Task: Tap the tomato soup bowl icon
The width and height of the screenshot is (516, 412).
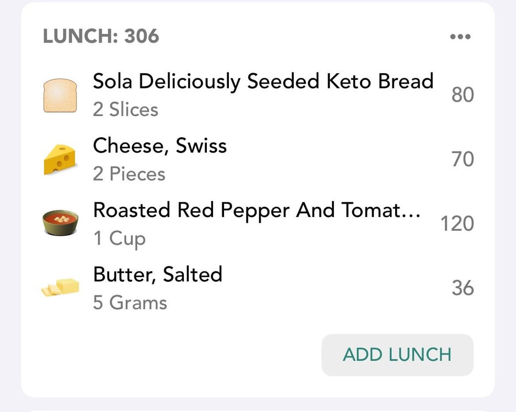Action: 61,223
